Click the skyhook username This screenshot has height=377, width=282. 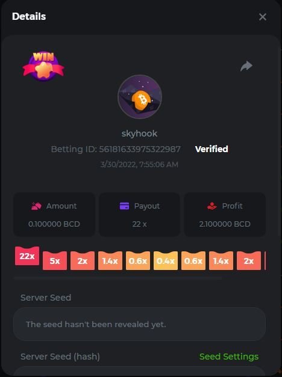[x=139, y=133]
